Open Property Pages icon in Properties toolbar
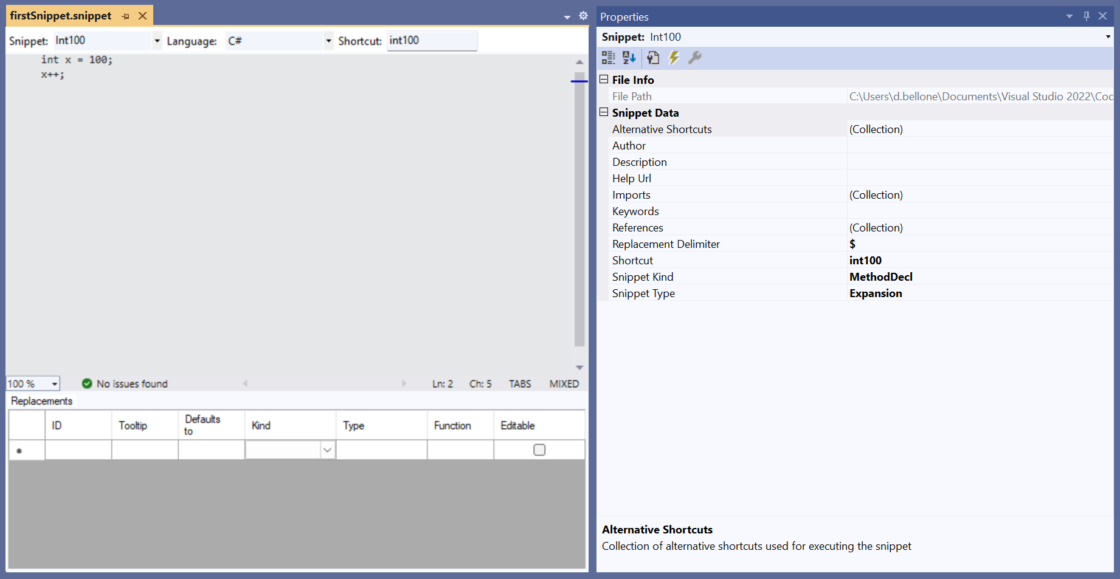 [x=653, y=58]
